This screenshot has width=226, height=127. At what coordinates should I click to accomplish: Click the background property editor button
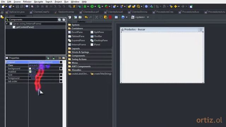pyautogui.click(x=61, y=68)
